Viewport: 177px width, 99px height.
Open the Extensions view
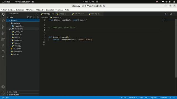coord(3,39)
